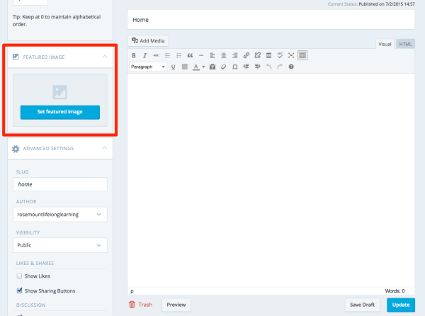The width and height of the screenshot is (425, 316).
Task: Switch to the Visual editor tab
Action: tap(385, 44)
